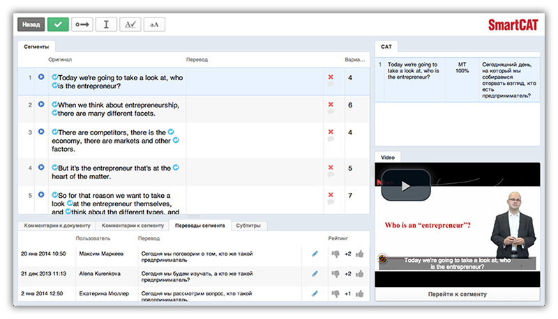Viewport: 558px width, 319px height.
Task: Play audio for segment 4
Action: click(41, 167)
